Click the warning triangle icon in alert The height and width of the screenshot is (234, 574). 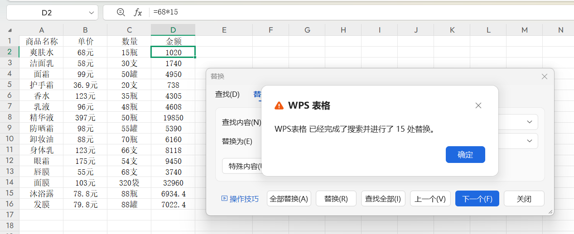(x=279, y=105)
